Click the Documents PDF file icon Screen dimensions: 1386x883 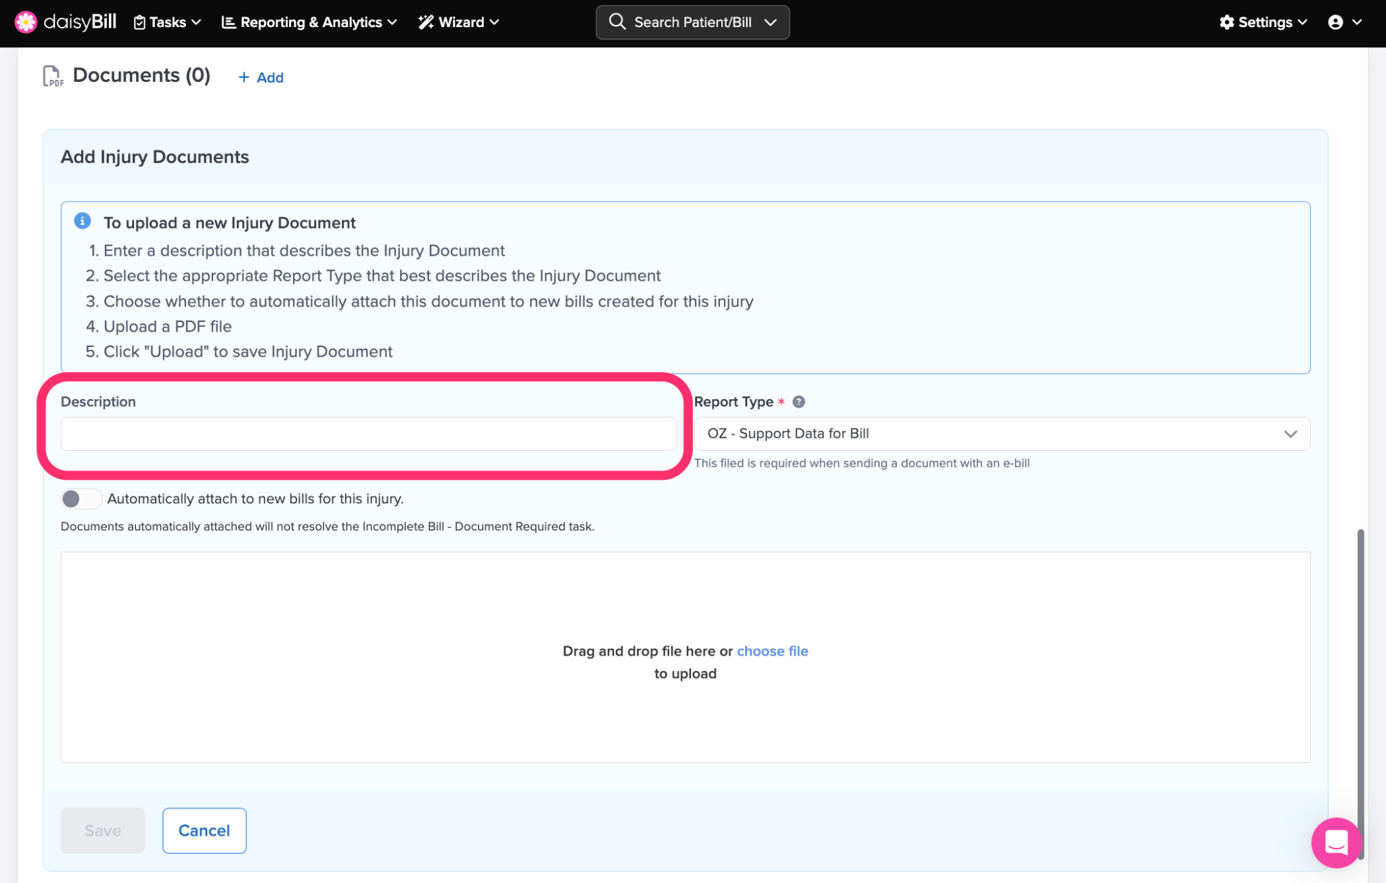52,76
